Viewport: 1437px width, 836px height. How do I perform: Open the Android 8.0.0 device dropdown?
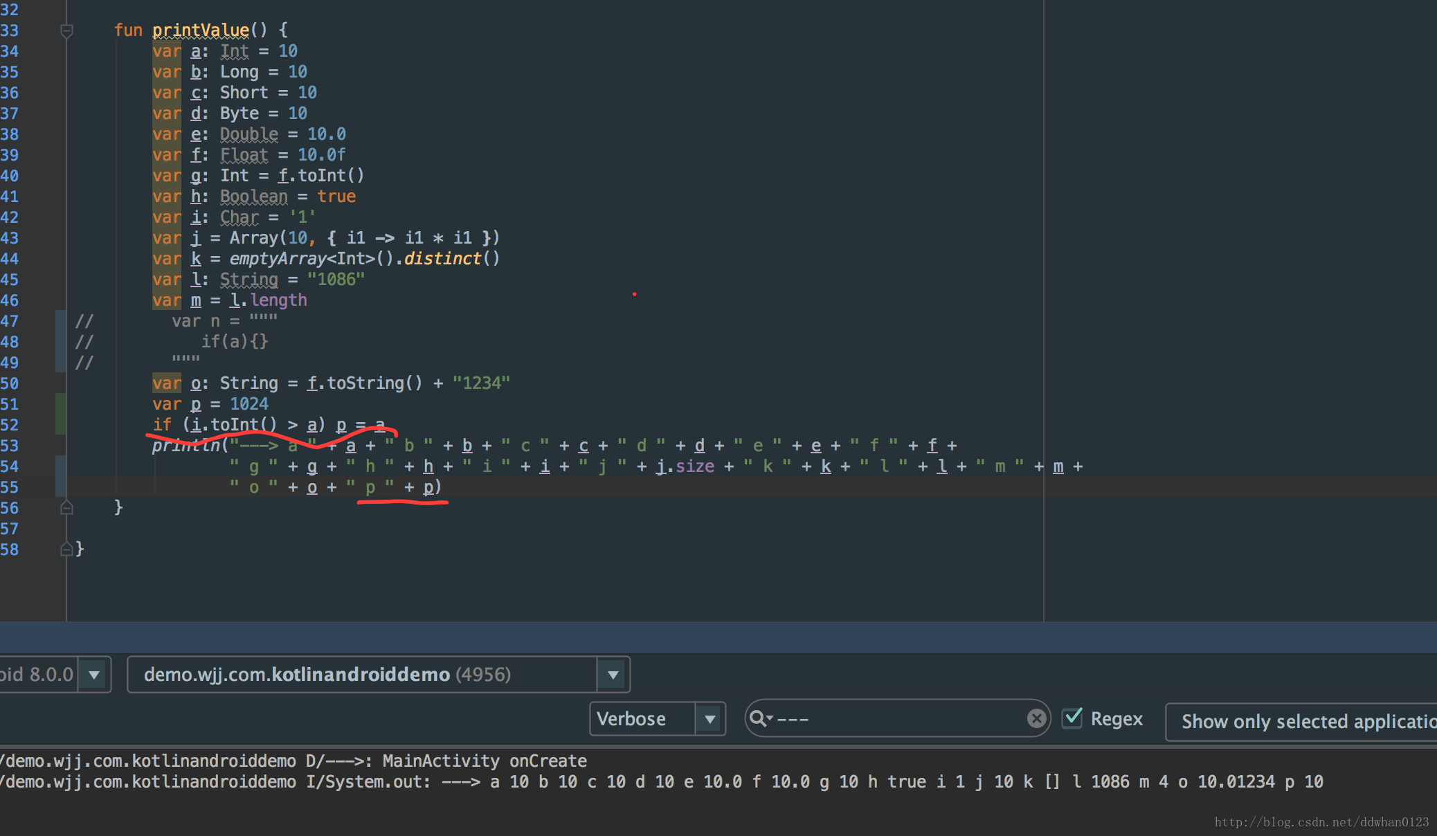(94, 674)
